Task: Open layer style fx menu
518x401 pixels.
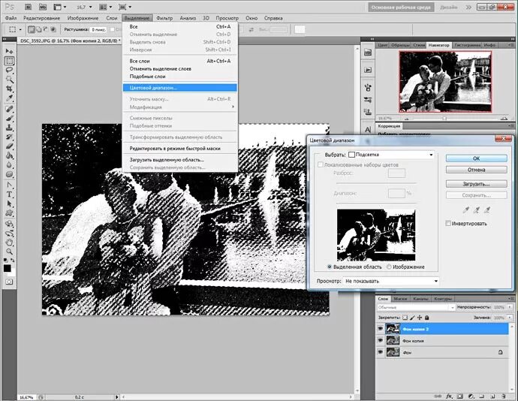Action: (449, 396)
